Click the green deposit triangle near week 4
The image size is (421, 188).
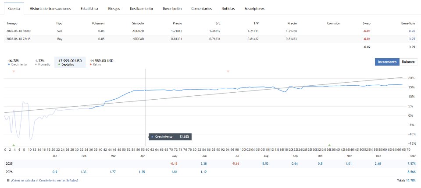(14, 145)
